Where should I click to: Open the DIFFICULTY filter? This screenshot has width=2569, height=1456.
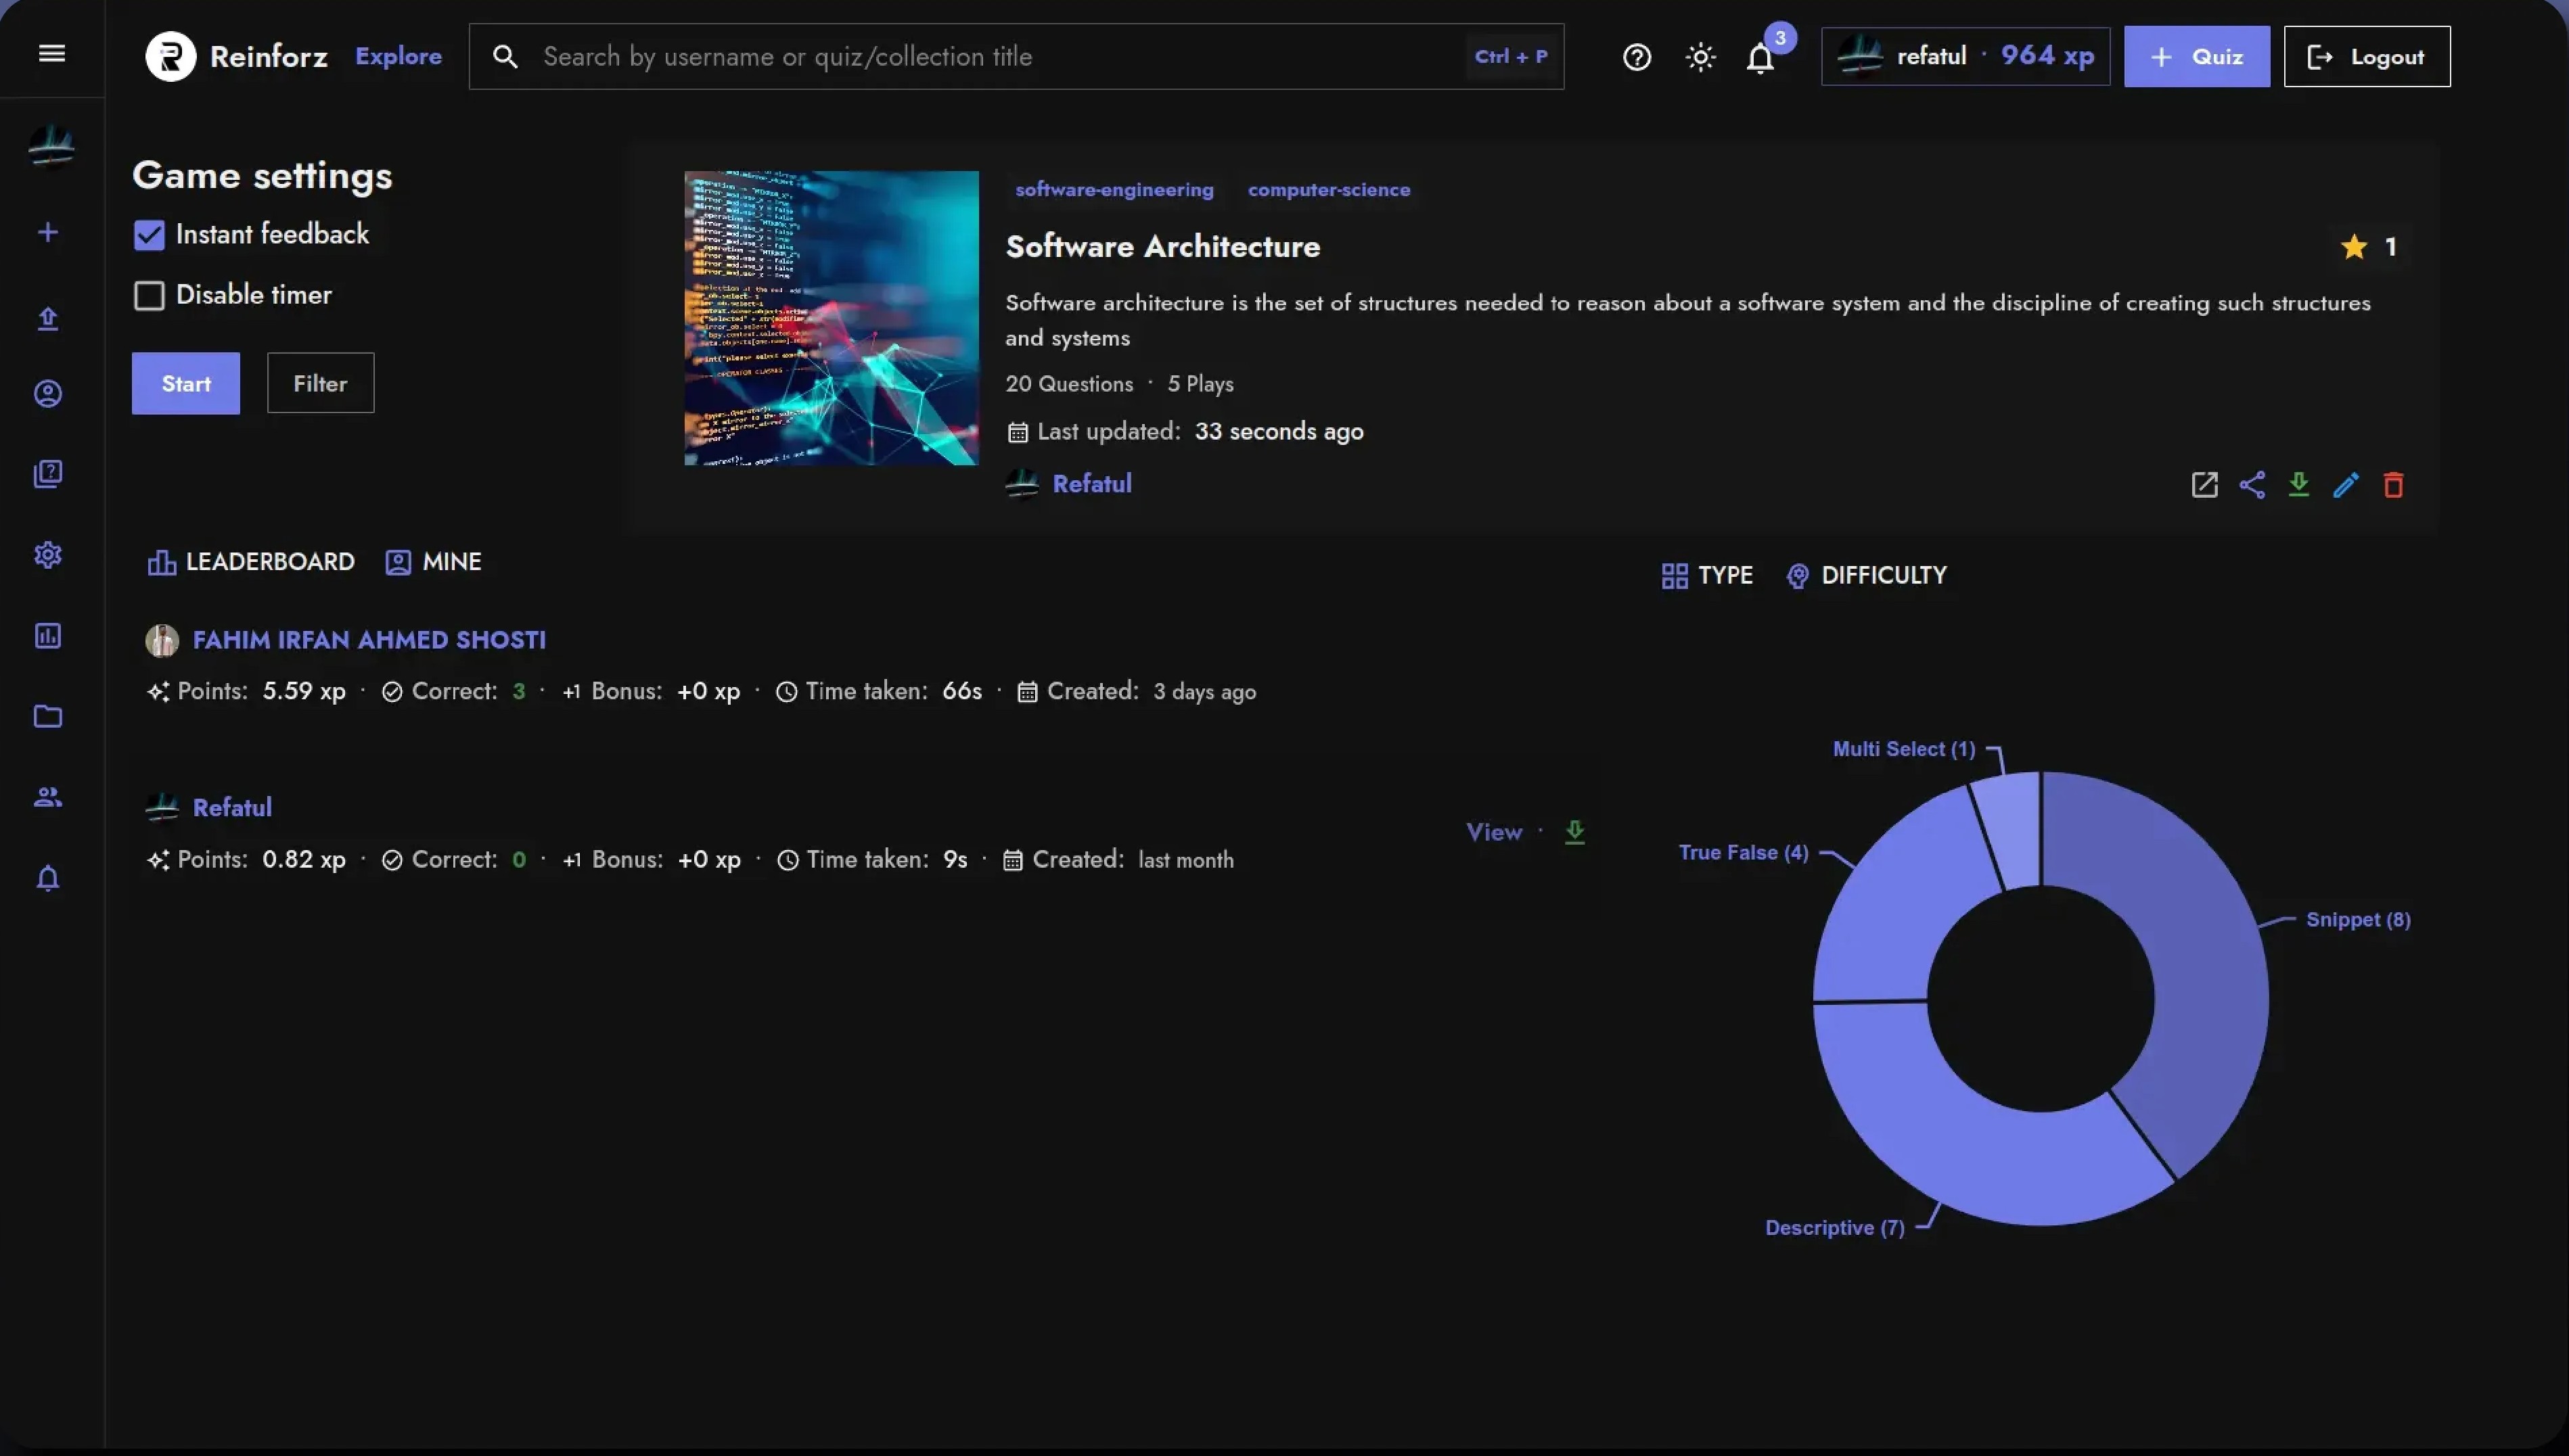click(x=1866, y=575)
